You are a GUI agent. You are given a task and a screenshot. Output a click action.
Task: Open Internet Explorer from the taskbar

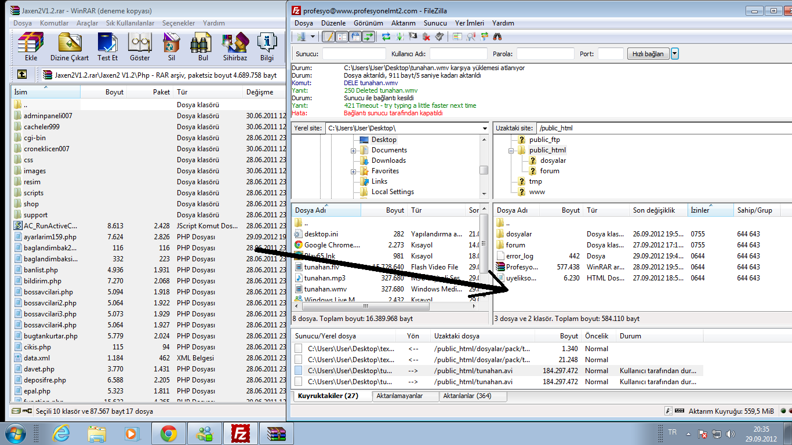pyautogui.click(x=61, y=433)
